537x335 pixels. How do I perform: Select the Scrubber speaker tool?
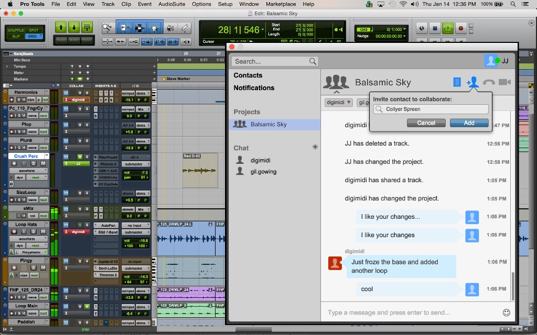point(170,28)
